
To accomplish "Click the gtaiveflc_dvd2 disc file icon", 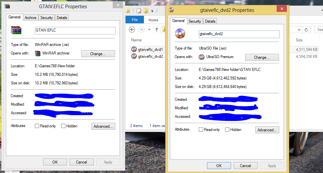I will [x=134, y=56].
